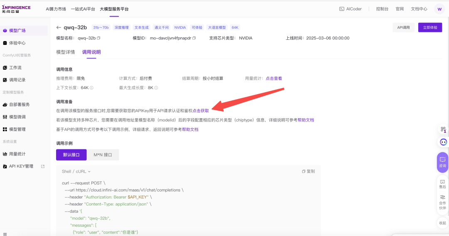
Task: Collapse the sidebar with the hamburger icon
Action: [x=5, y=234]
